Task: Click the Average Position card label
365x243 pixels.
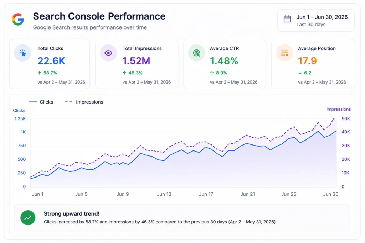Action: click(x=317, y=48)
